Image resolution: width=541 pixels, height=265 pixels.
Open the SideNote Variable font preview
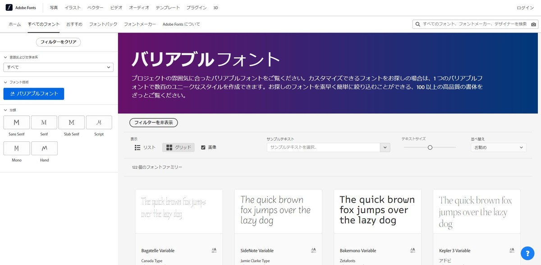[278, 211]
